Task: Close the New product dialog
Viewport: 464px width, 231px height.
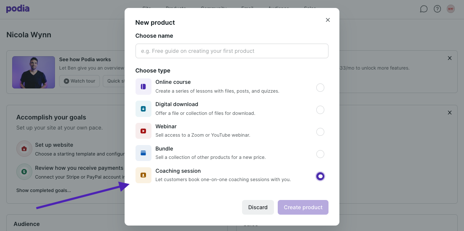Action: [x=328, y=20]
